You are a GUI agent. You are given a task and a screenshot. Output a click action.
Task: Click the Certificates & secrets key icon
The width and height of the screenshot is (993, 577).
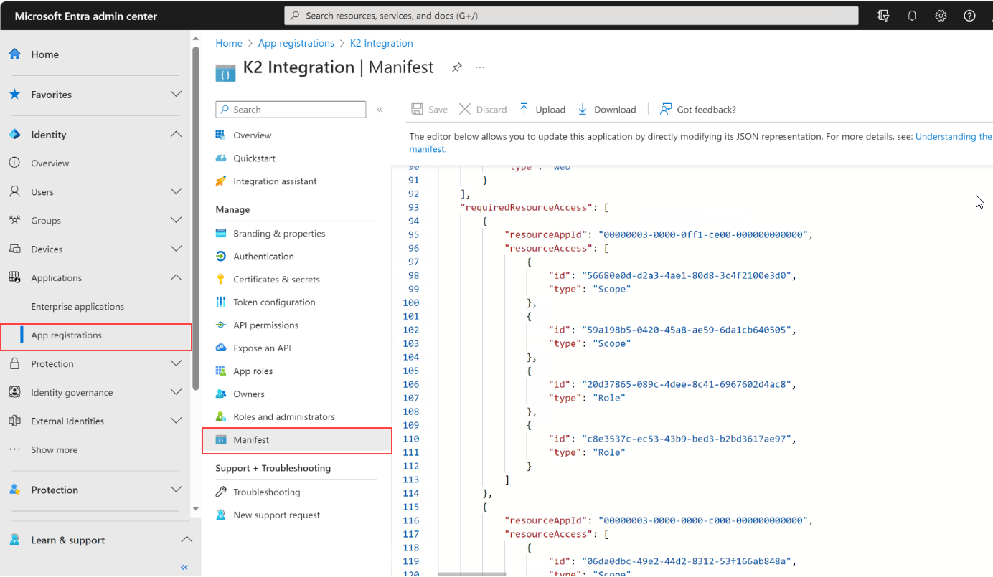pyautogui.click(x=221, y=280)
